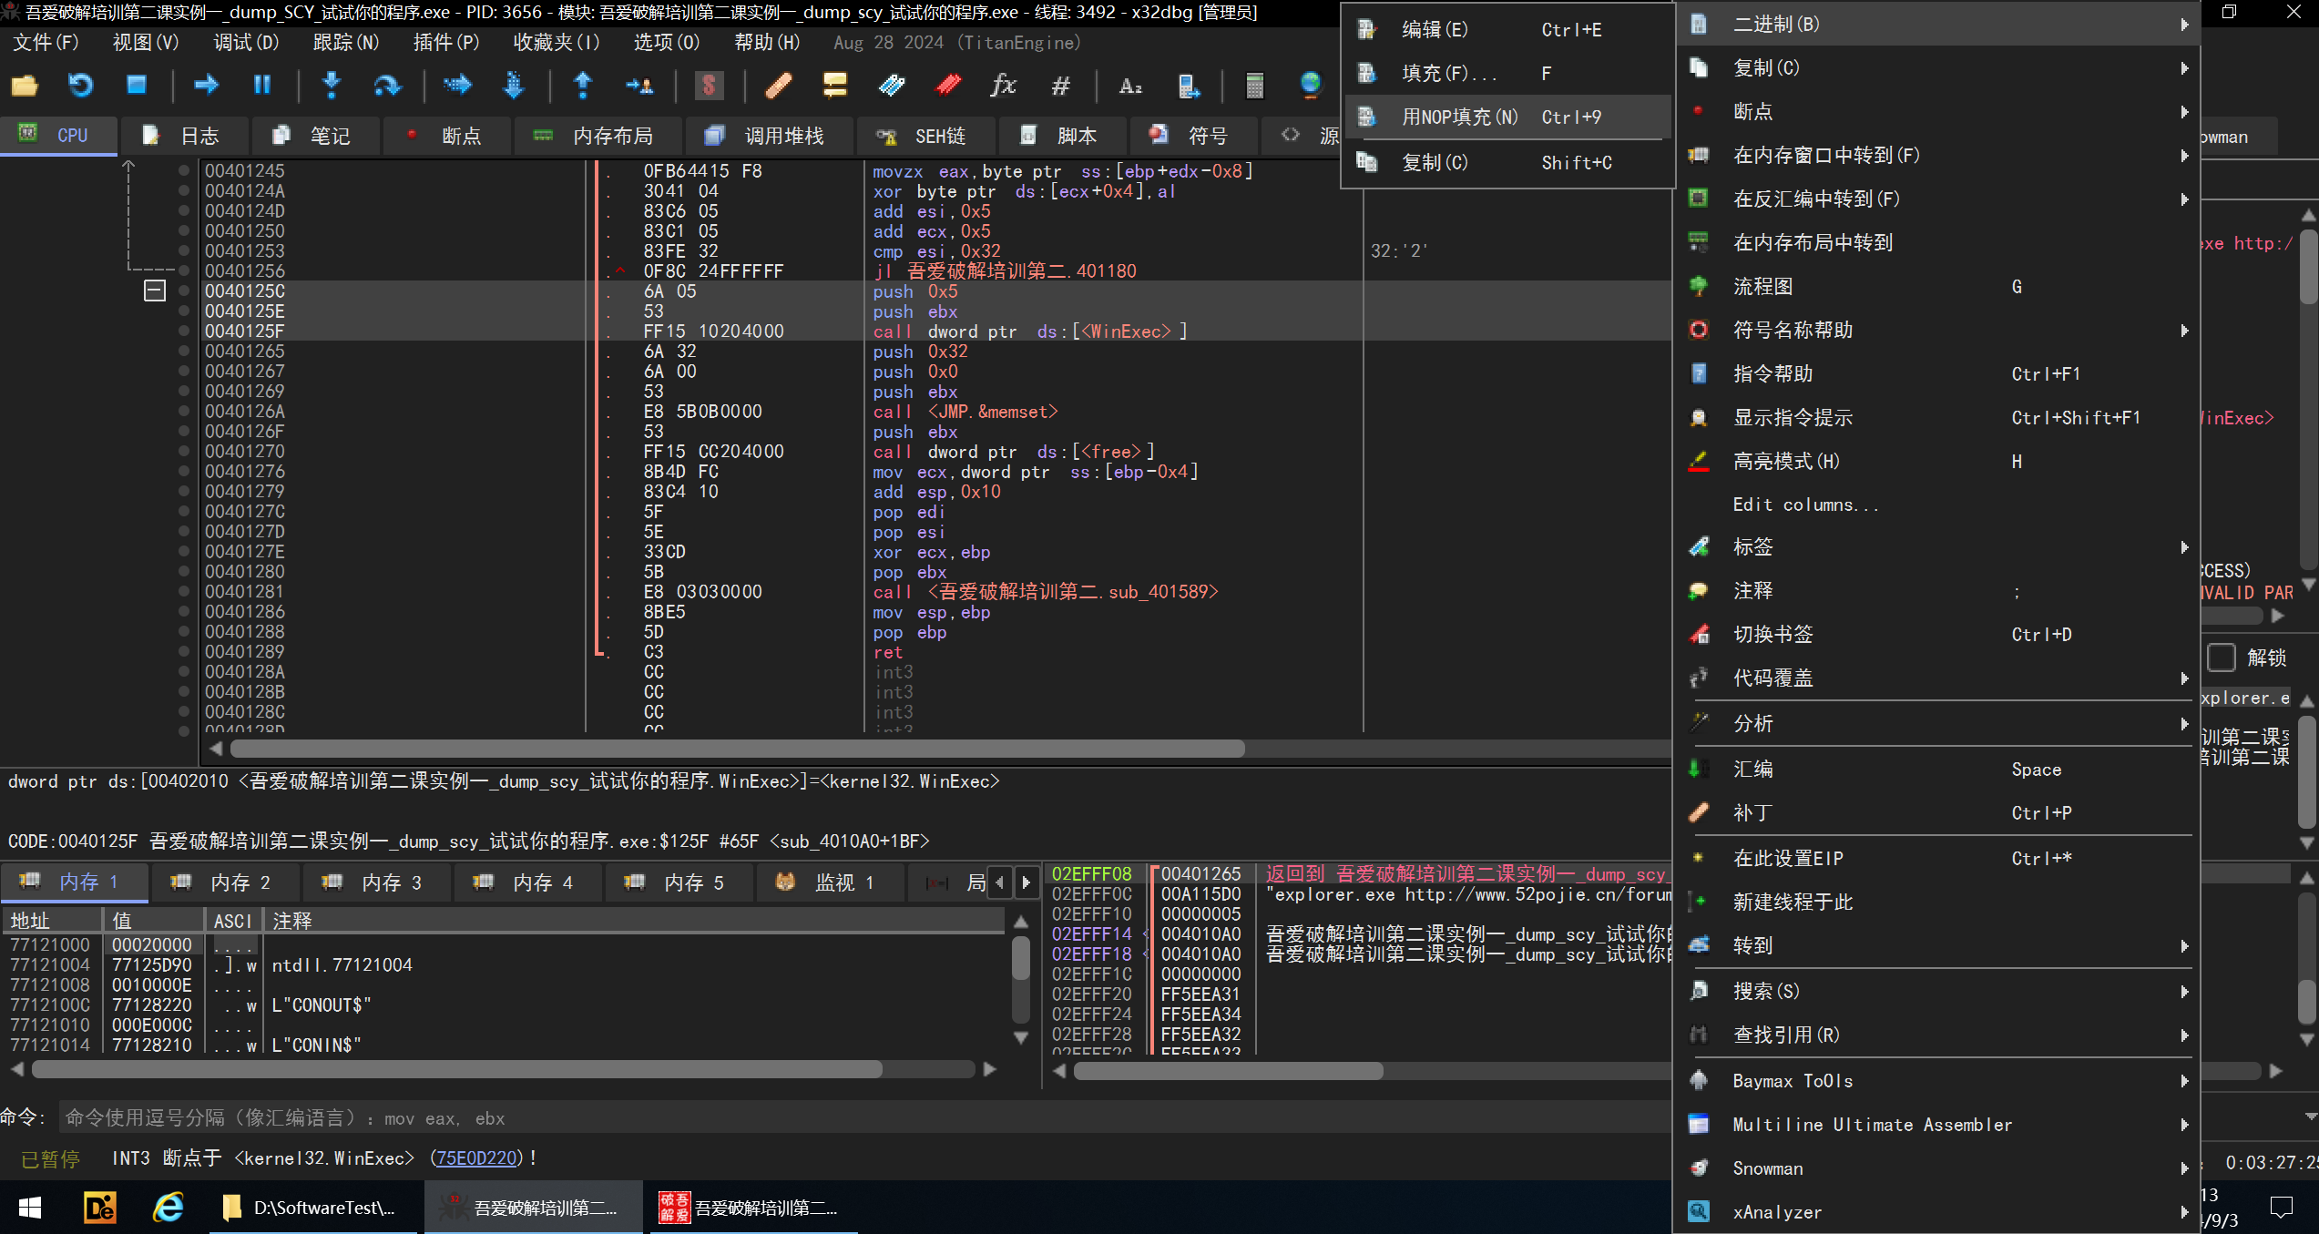Toggle breakpoint bullet at address 00401281
Image resolution: width=2319 pixels, height=1234 pixels.
pyautogui.click(x=184, y=591)
